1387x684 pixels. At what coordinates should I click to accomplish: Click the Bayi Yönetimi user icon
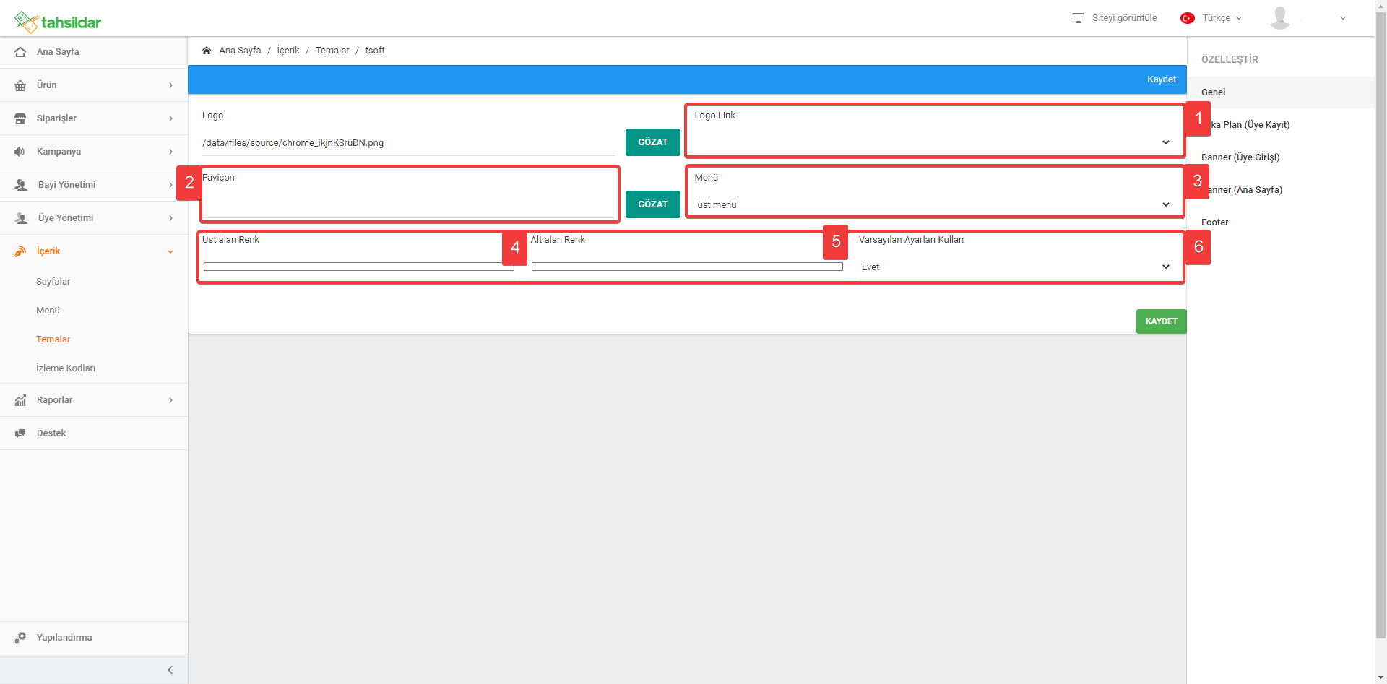[21, 185]
